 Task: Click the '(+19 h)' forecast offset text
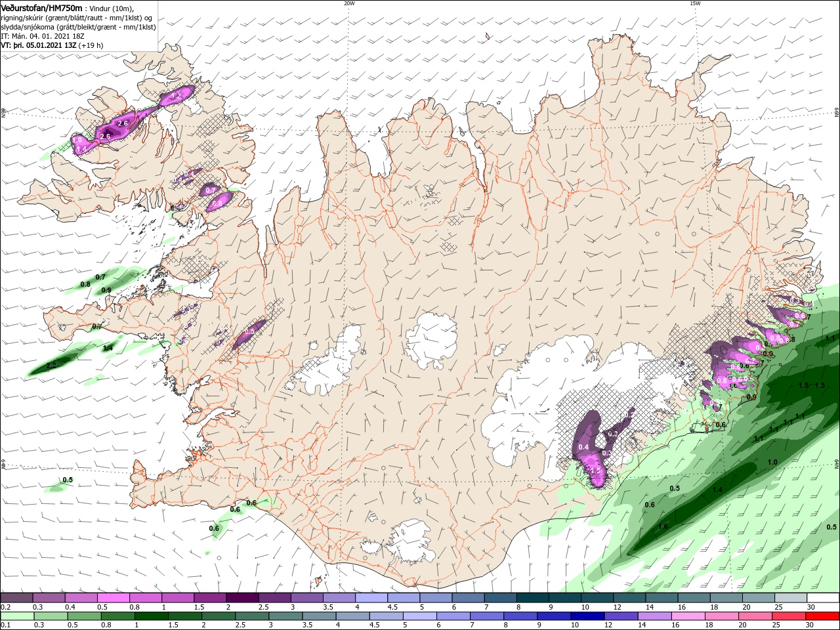pos(91,45)
